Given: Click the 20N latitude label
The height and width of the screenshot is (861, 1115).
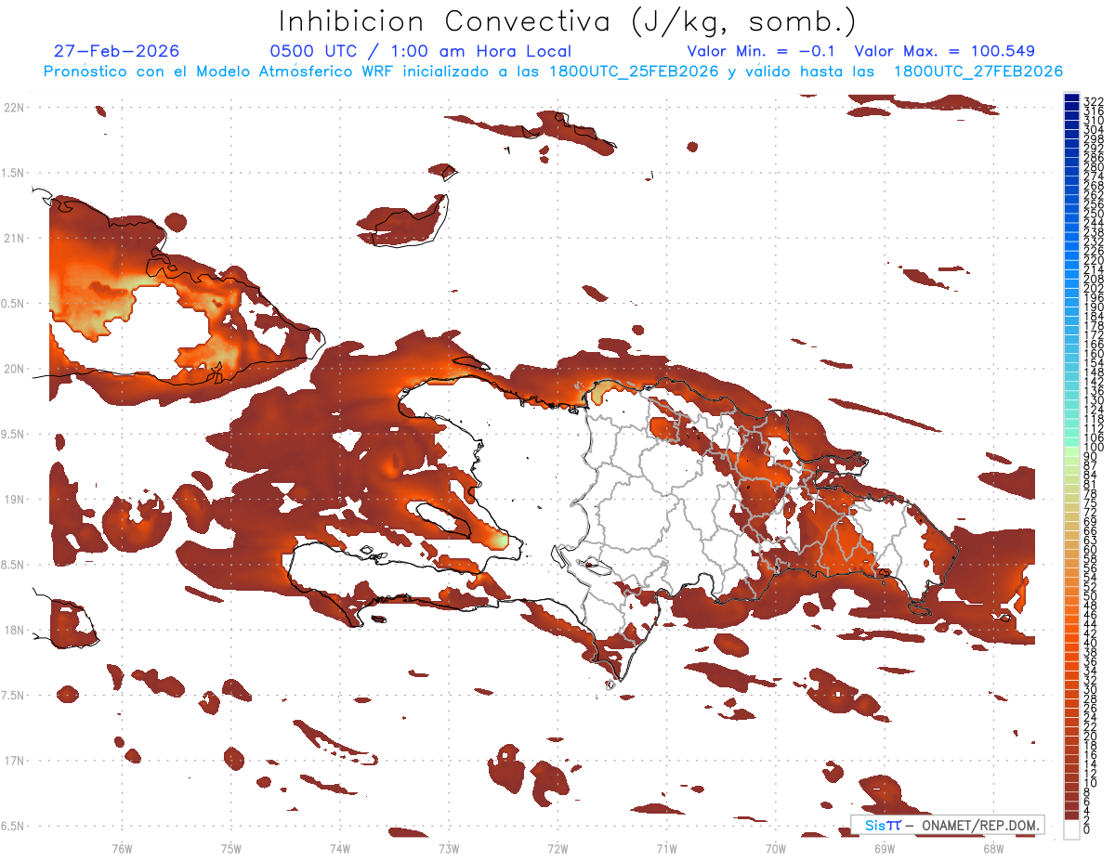Looking at the screenshot, I should (14, 369).
